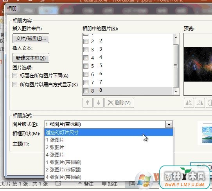The image size is (212, 191).
Task: Open the comments icon labeled 批注
Action: (110, 184)
